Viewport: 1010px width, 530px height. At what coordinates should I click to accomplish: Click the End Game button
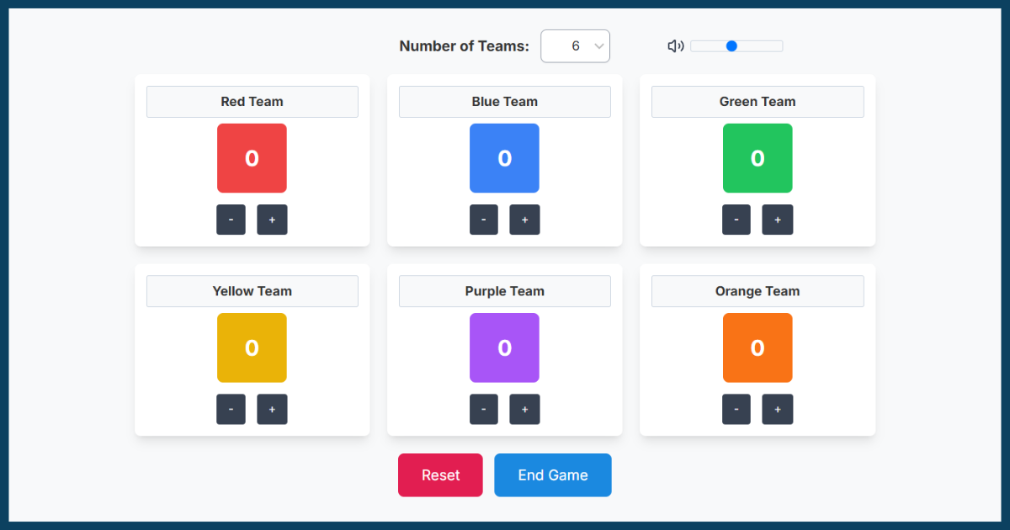(552, 475)
